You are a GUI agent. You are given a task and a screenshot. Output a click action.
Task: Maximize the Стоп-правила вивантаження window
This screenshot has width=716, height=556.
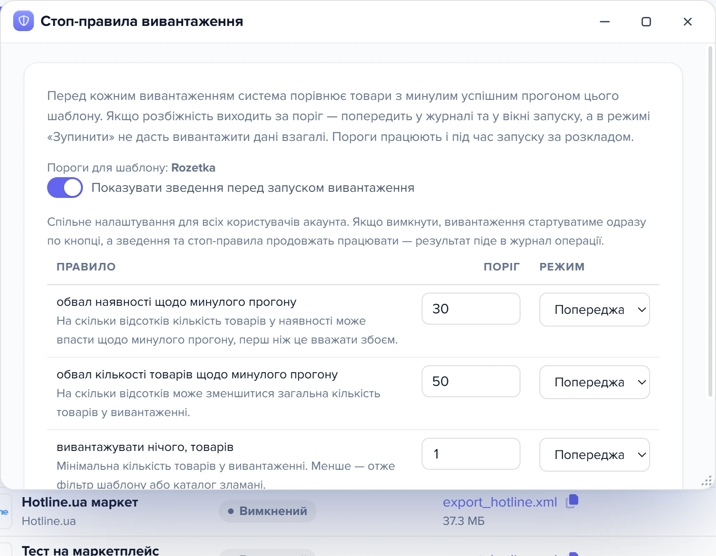click(646, 22)
